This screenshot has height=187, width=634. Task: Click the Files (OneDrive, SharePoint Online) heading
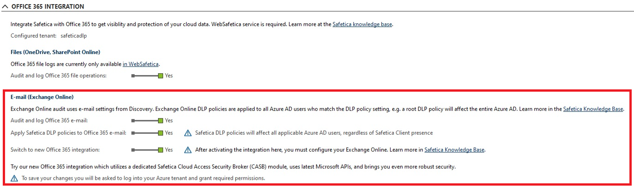pyautogui.click(x=55, y=52)
